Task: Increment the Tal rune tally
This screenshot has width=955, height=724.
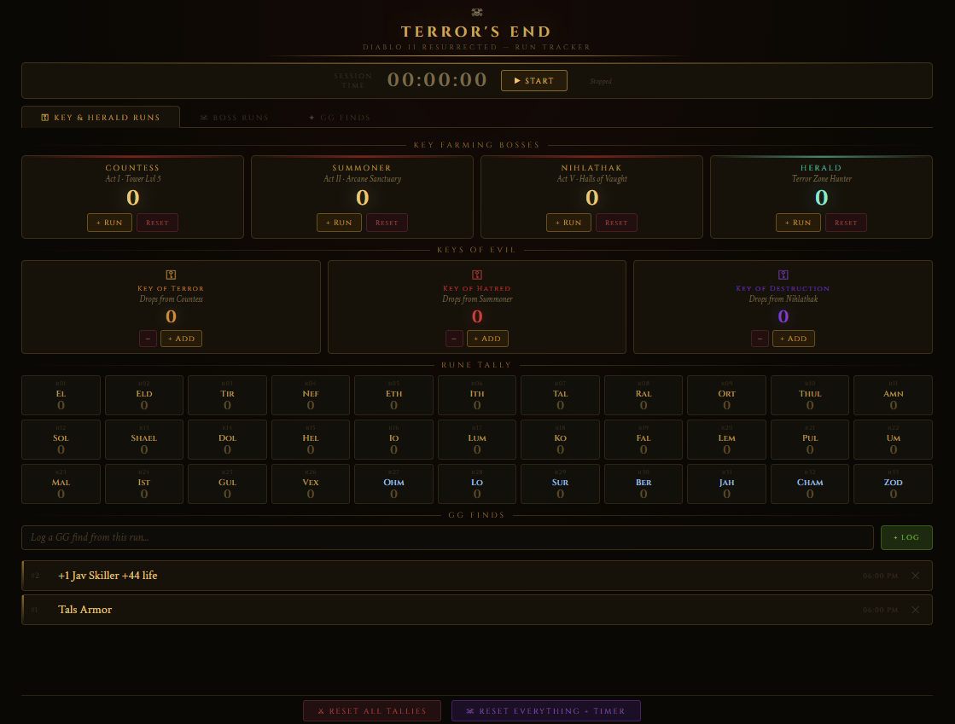Action: point(561,395)
